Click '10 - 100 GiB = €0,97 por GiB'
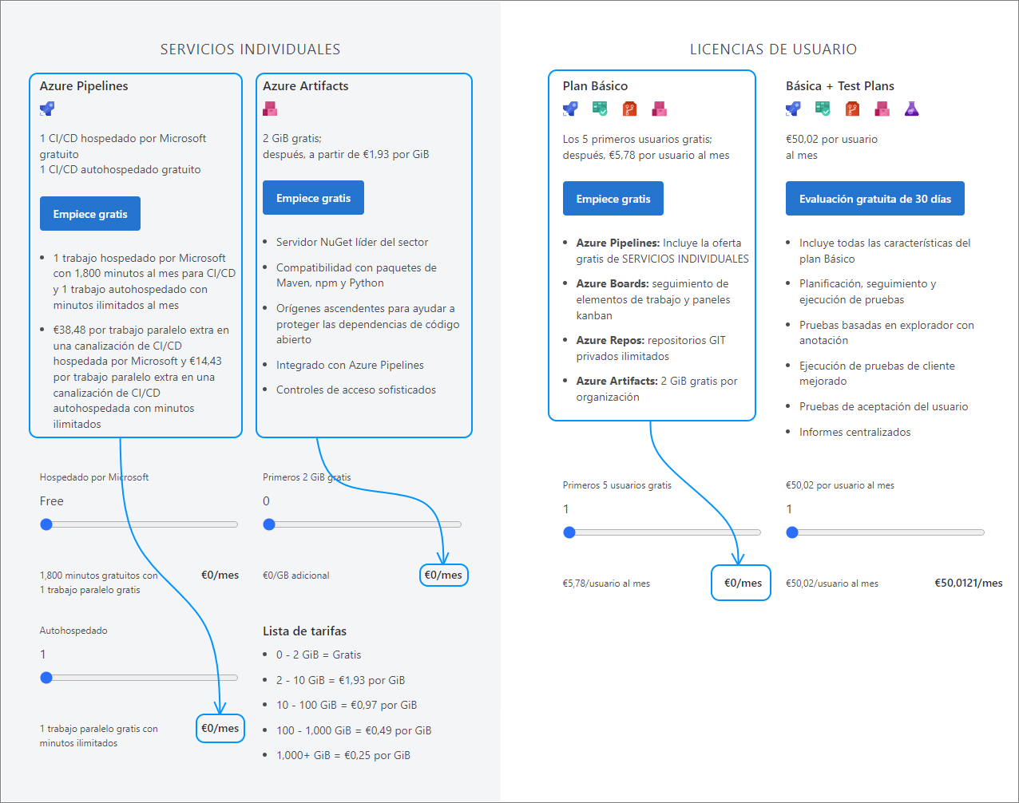This screenshot has width=1019, height=803. 347,705
